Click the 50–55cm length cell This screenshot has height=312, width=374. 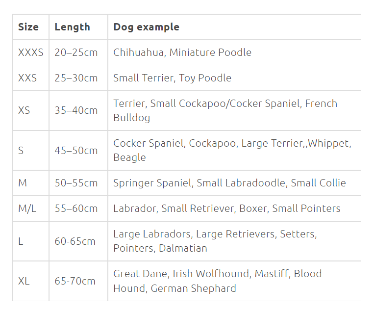click(x=76, y=183)
